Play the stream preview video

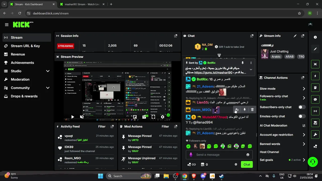(x=72, y=117)
